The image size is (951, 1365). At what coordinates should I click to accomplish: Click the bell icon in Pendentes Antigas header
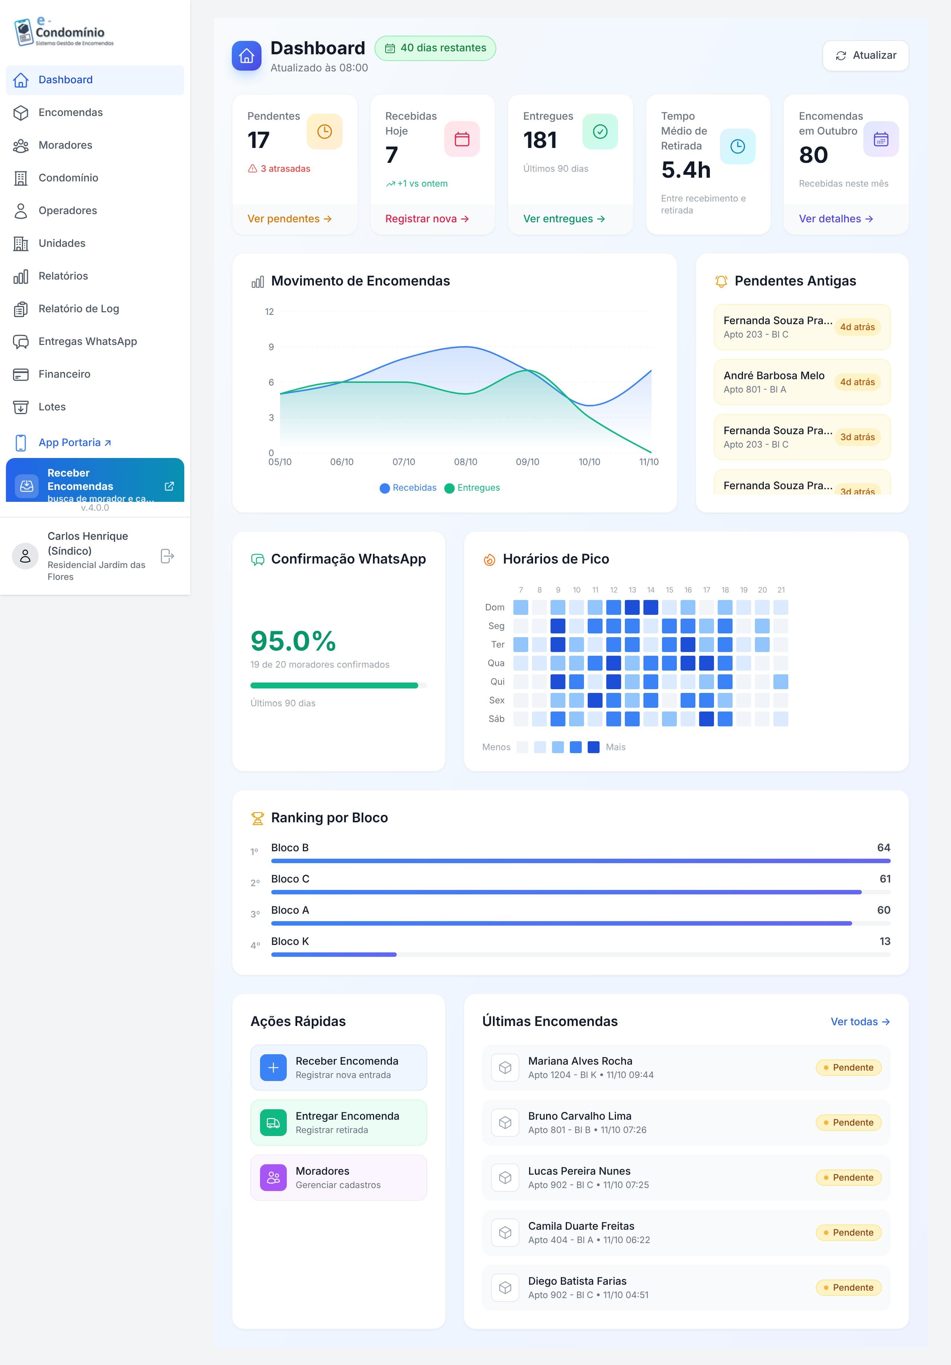tap(721, 281)
